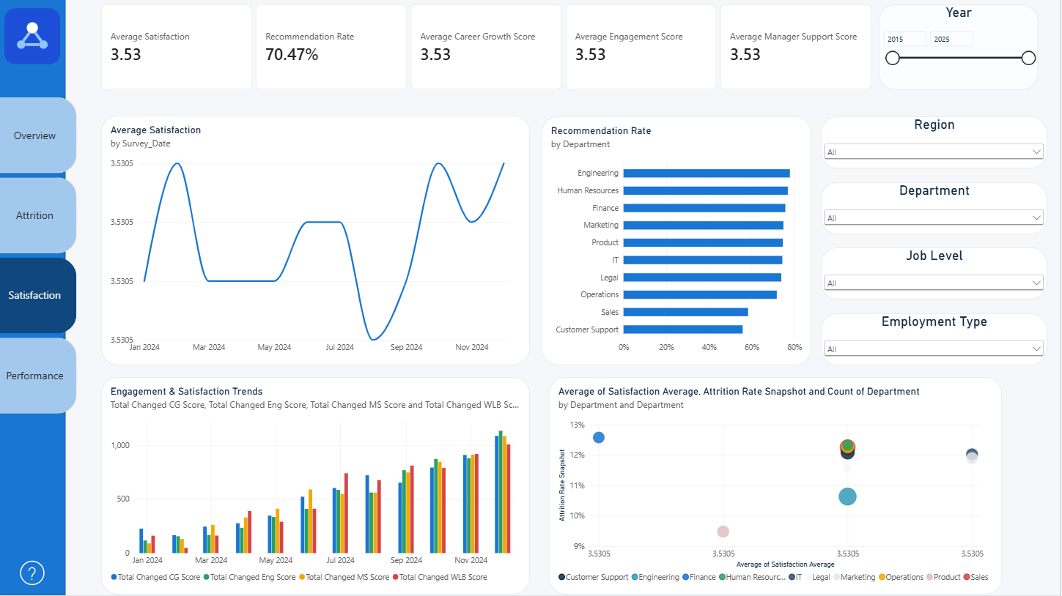The image size is (1062, 596).
Task: Click the Total Changed Eng Score legend entry
Action: click(x=248, y=577)
